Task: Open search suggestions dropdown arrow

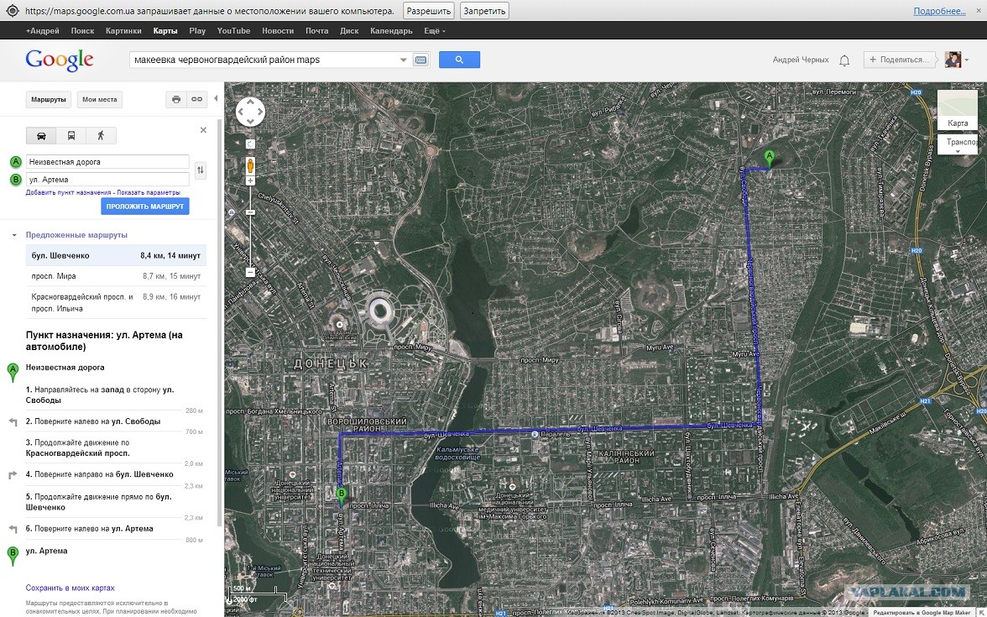Action: tap(404, 60)
